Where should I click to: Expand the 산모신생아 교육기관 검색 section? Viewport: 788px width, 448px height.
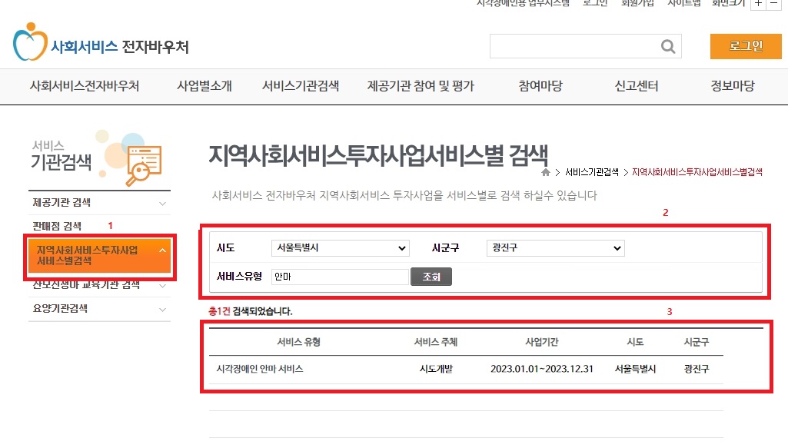tap(99, 286)
